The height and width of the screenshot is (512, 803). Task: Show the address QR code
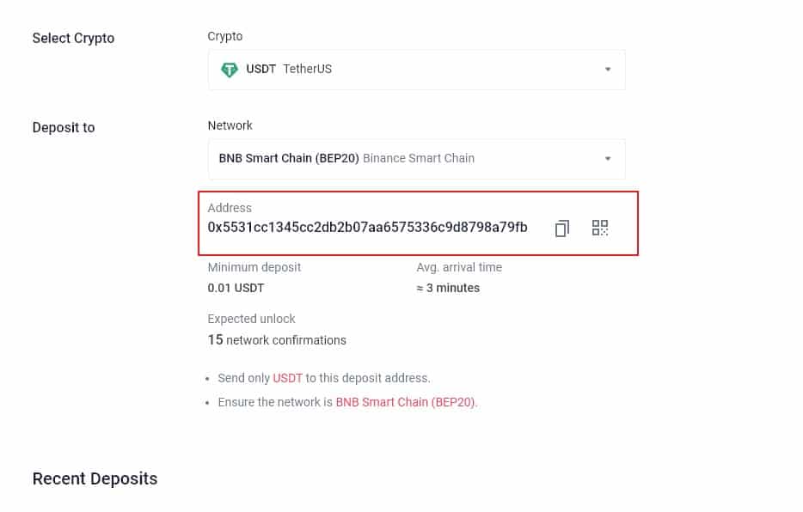click(600, 228)
